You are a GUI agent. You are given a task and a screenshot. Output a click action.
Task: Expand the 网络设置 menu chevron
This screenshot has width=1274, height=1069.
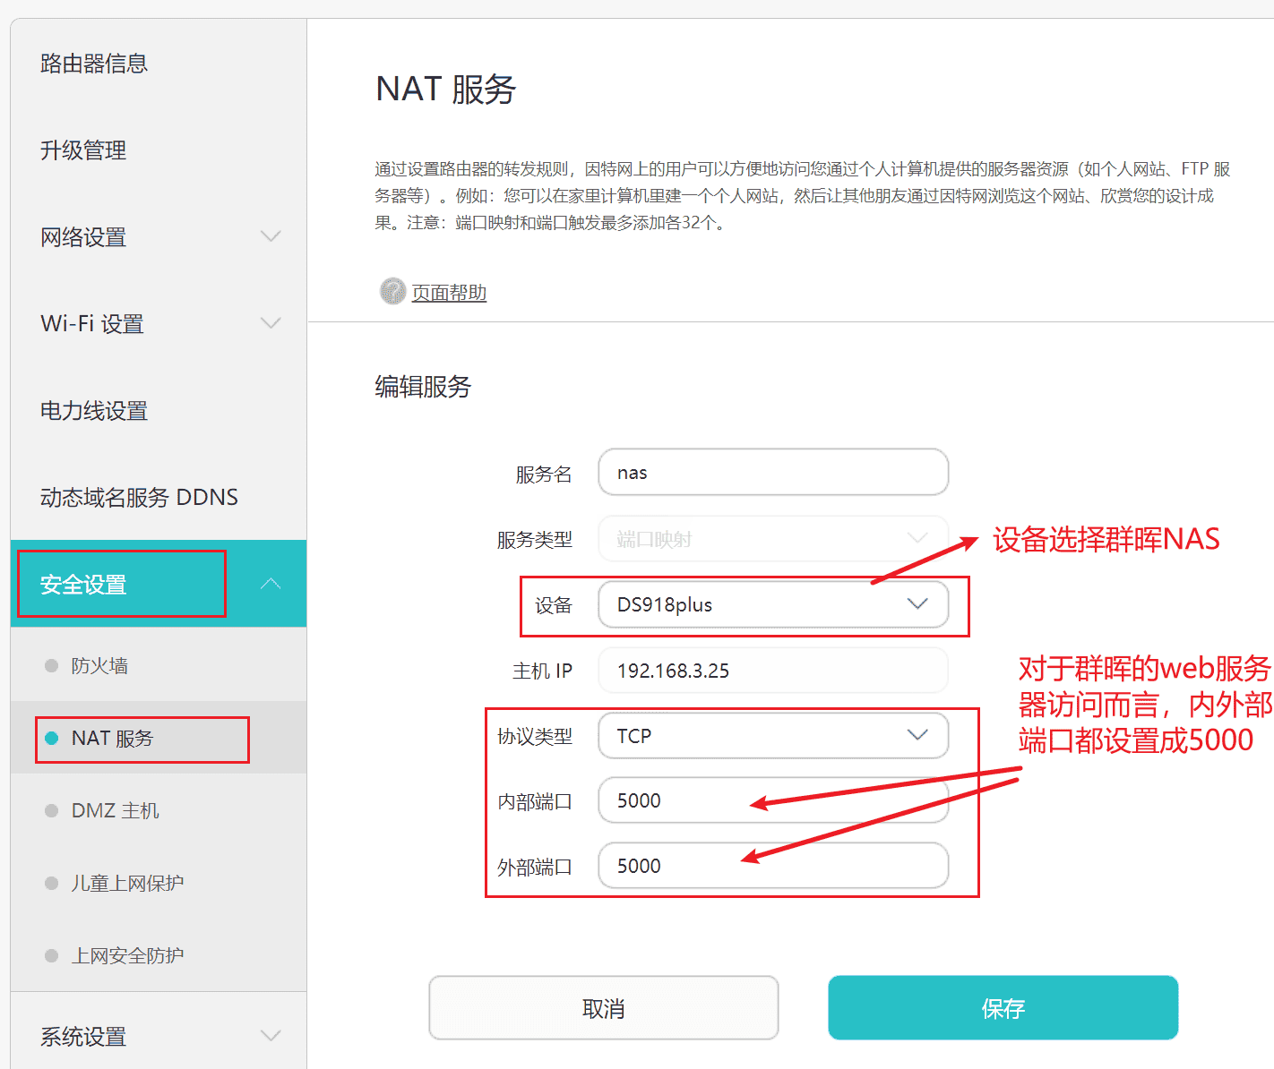270,236
